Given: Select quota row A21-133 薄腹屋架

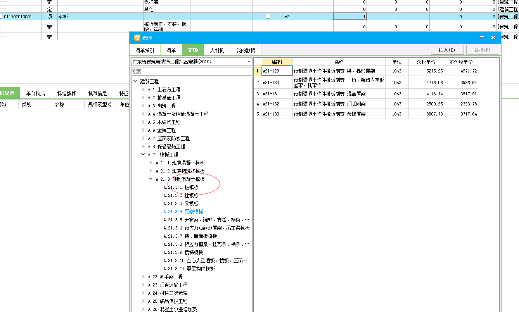Looking at the screenshot, I should [x=366, y=114].
